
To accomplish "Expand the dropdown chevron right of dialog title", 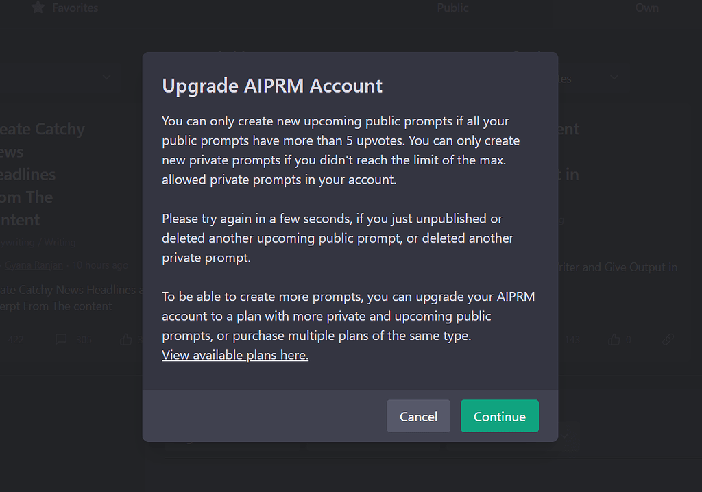I will click(x=614, y=77).
